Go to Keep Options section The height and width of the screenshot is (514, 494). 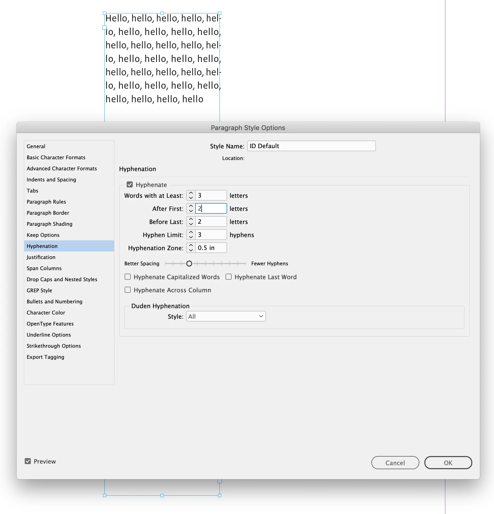[43, 235]
